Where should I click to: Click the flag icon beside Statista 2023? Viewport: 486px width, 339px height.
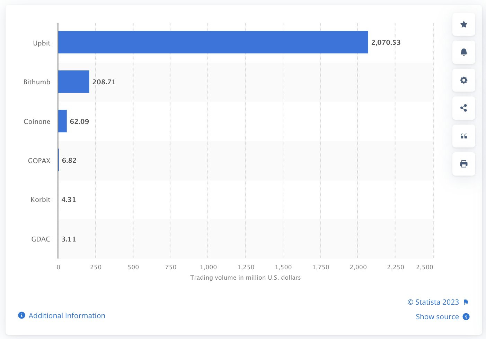(466, 302)
